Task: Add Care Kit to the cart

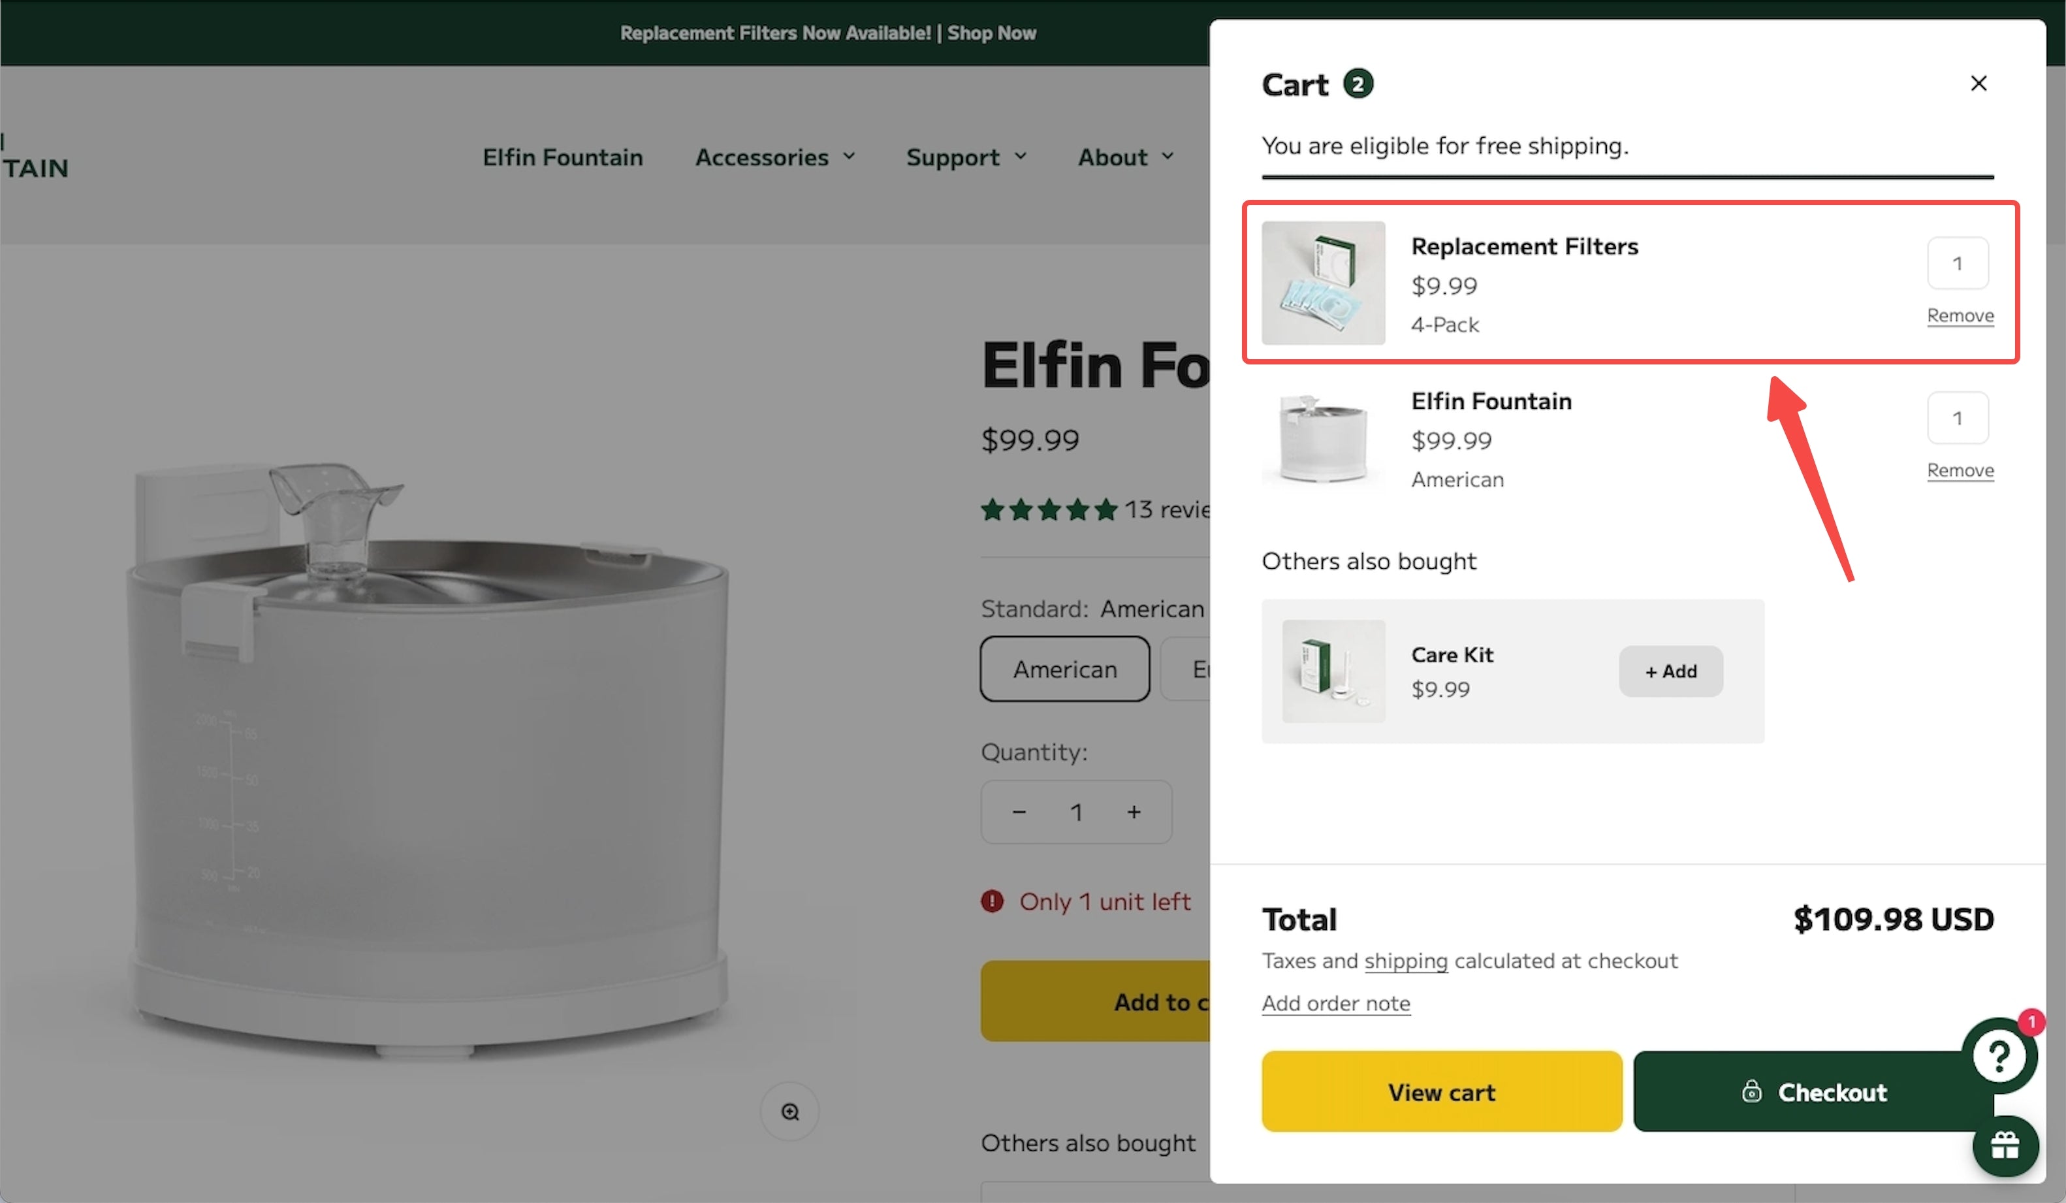Action: pos(1670,671)
